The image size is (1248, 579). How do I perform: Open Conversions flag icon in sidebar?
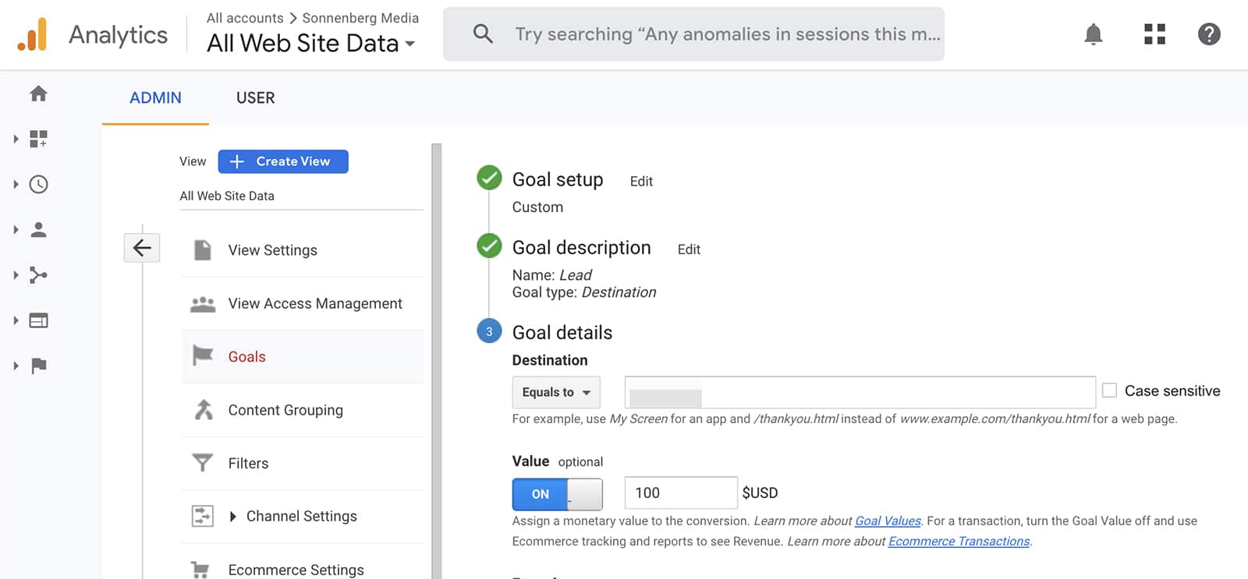pyautogui.click(x=38, y=365)
